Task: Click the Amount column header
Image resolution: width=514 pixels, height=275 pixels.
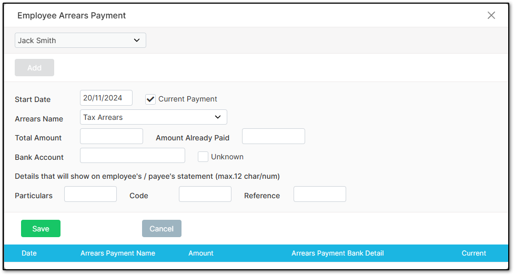Action: click(x=201, y=253)
